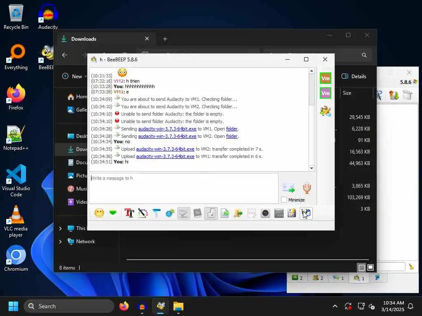Screen dimensions: 422x316
Task: Open the green icon tab labeled 2 in BeeBEEP main window
Action: 297,278
